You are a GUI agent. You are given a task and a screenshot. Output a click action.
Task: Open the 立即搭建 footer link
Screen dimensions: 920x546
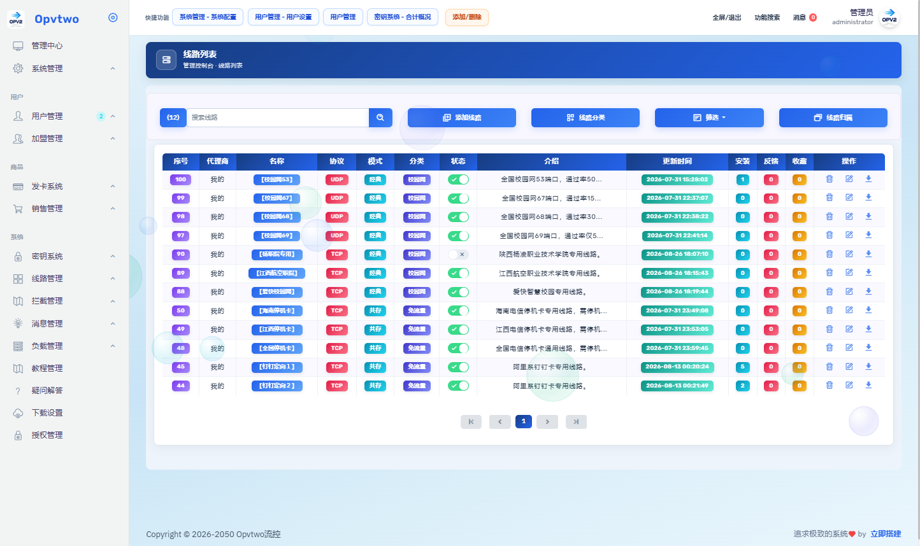pyautogui.click(x=886, y=534)
